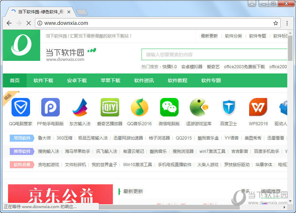Screen dimensions: 296x213
Task: Open win7激活工具 link
Action: pyautogui.click(x=212, y=151)
